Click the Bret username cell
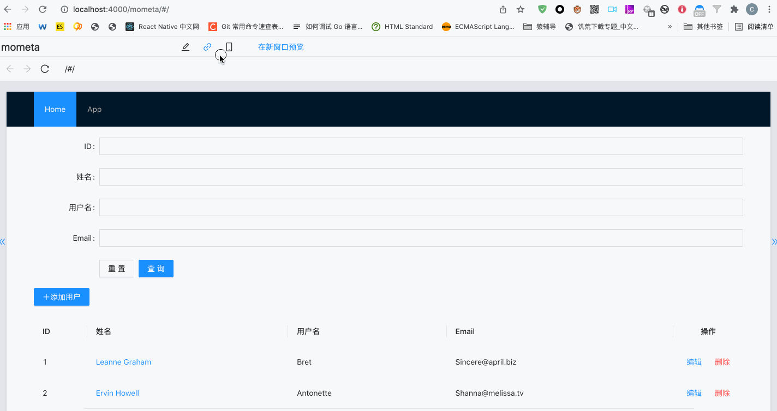This screenshot has width=777, height=411. [304, 362]
